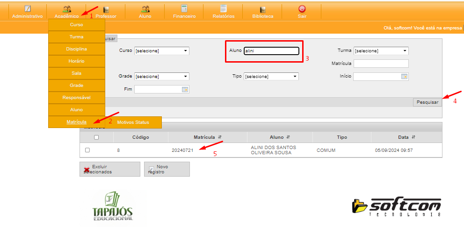Screen dimensions: 464x250
Task: Open the Biblioteca icon
Action: coord(262,9)
